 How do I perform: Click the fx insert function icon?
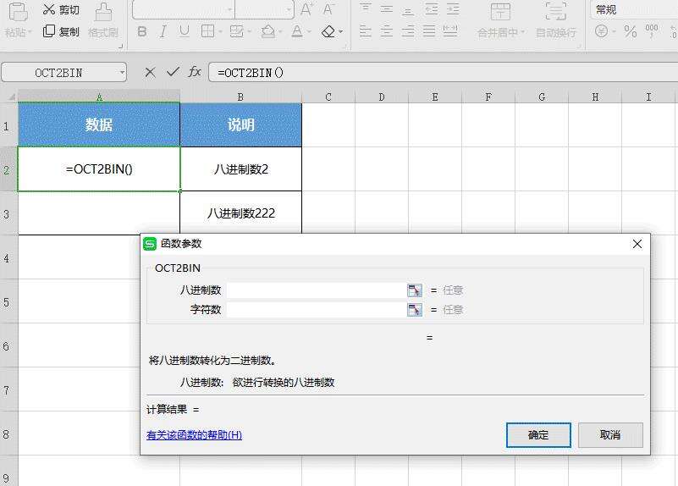(195, 72)
